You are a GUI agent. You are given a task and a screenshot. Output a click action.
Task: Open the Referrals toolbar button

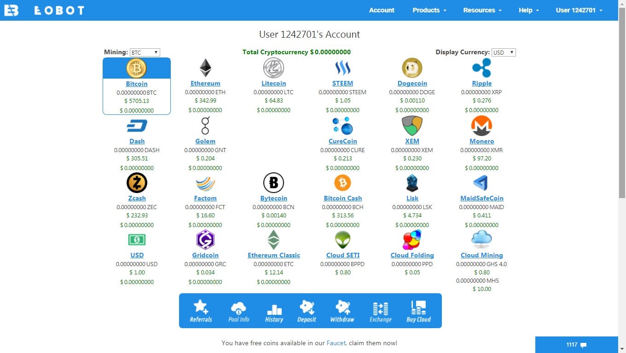pos(201,311)
